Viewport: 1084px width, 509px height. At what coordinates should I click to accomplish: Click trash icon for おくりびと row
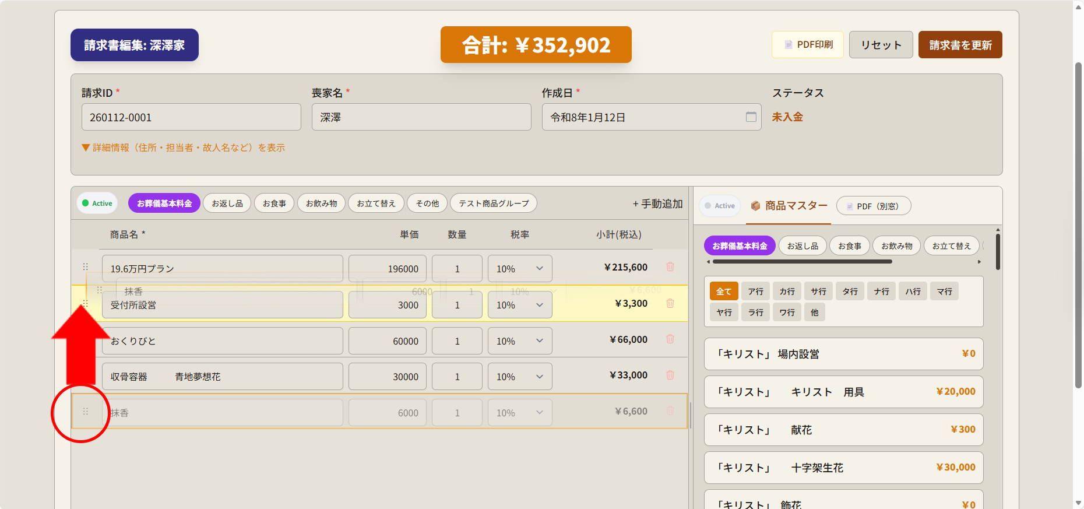[670, 339]
